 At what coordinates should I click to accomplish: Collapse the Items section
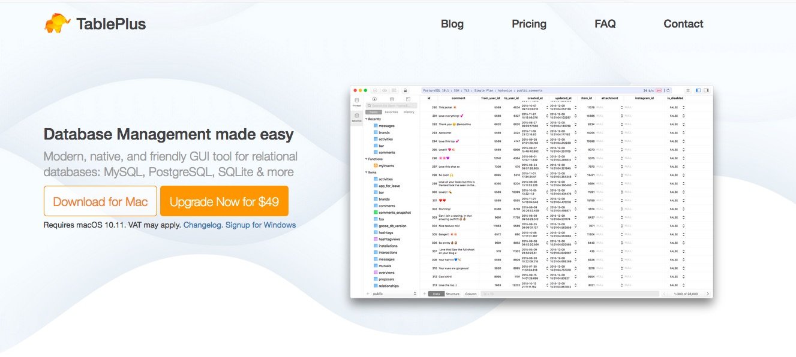pos(367,173)
